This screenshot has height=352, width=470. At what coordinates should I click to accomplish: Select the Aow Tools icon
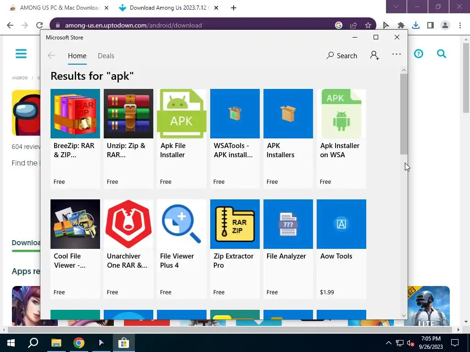pos(341,224)
